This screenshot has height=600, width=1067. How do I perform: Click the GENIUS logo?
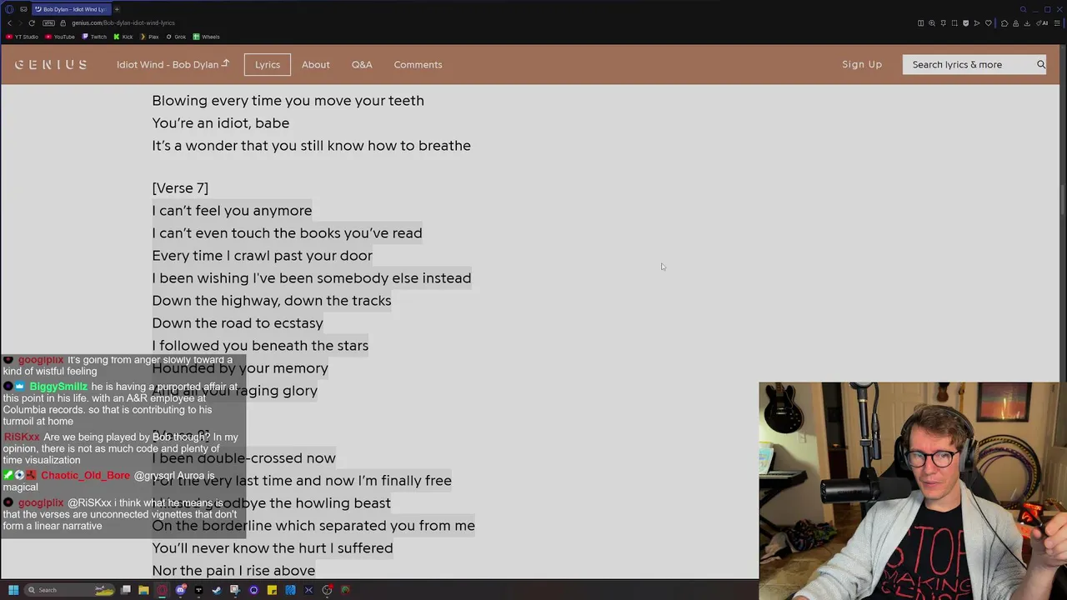tap(51, 64)
